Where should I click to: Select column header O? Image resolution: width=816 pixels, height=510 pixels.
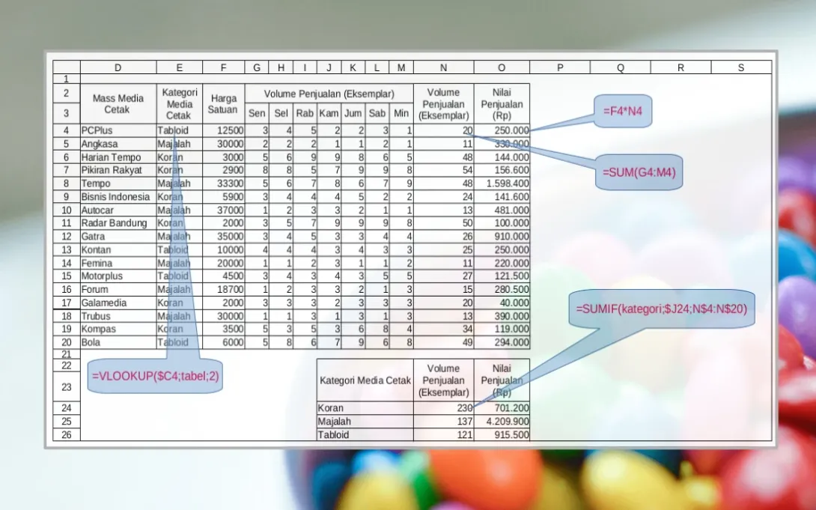coord(502,67)
